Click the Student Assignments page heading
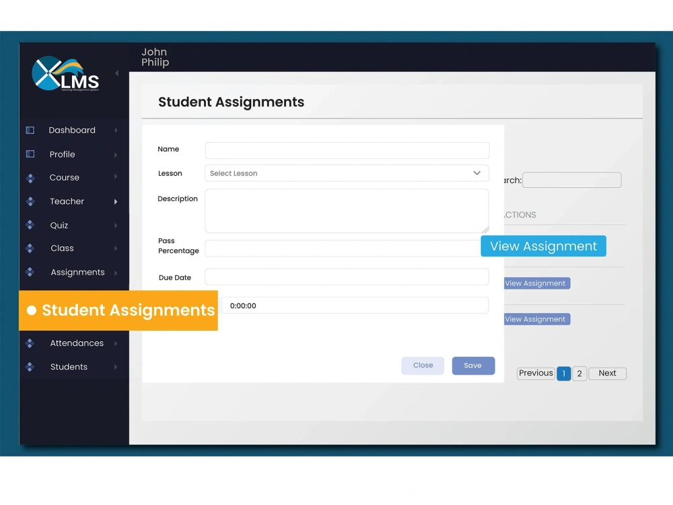 click(x=231, y=102)
